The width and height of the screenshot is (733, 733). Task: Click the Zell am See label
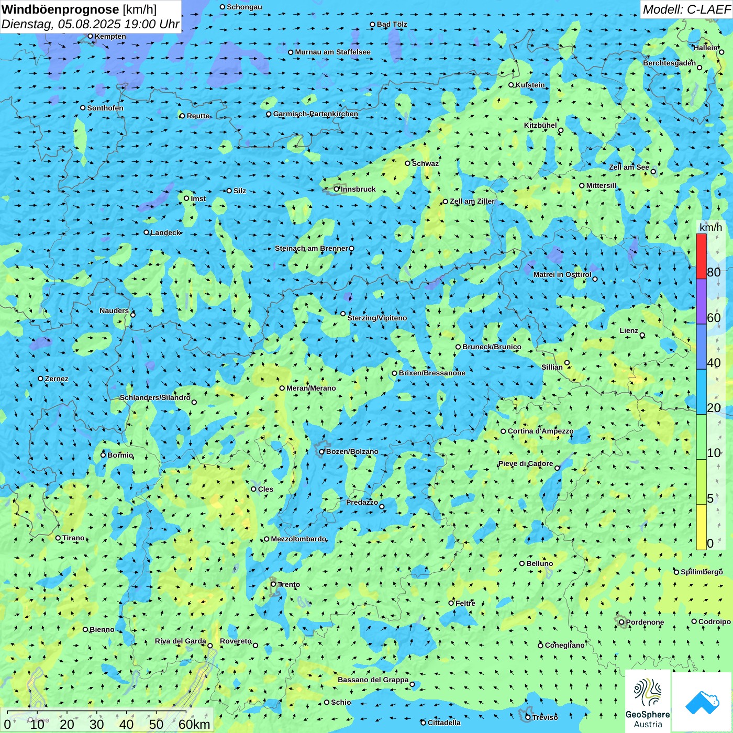629,167
